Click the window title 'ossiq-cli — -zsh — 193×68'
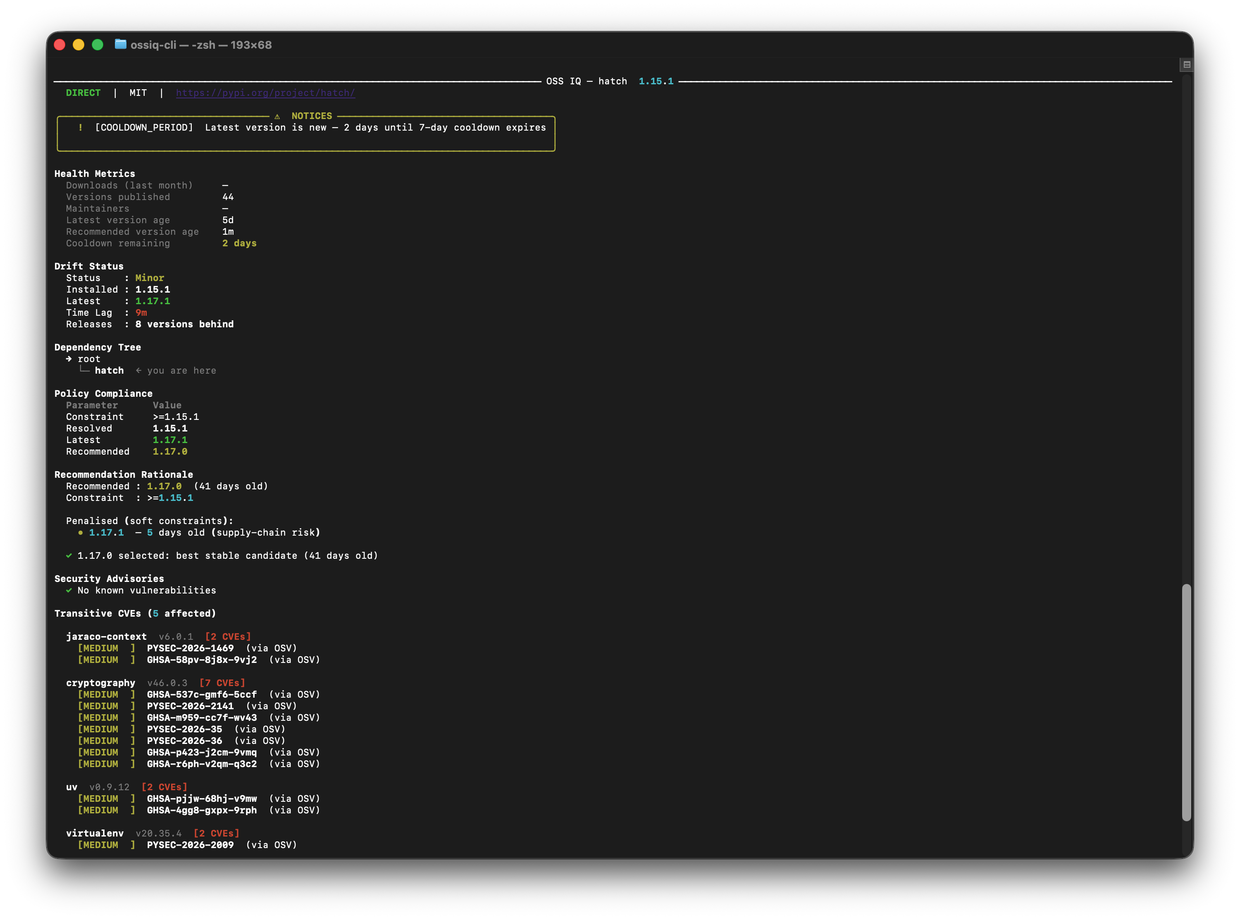This screenshot has height=920, width=1240. pyautogui.click(x=201, y=45)
